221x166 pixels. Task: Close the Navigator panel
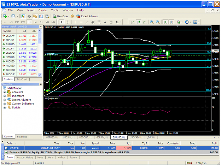click(x=41, y=84)
